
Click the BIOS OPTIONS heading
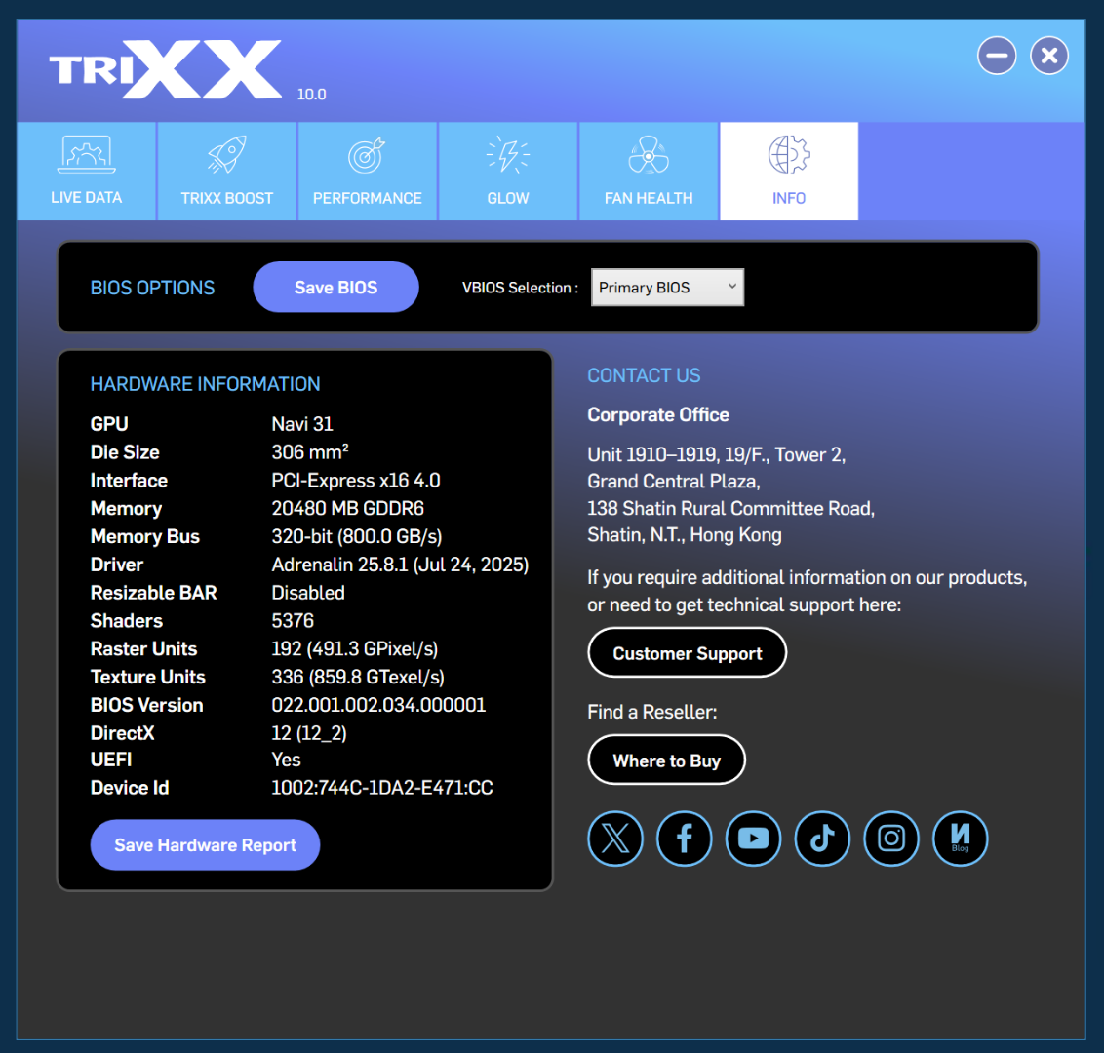coord(152,288)
